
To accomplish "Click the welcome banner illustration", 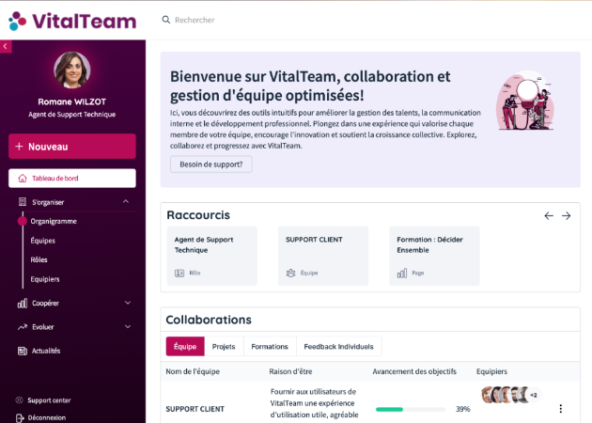I will pyautogui.click(x=525, y=101).
